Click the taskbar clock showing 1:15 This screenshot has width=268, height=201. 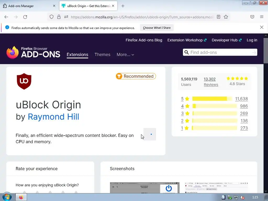coord(255,197)
